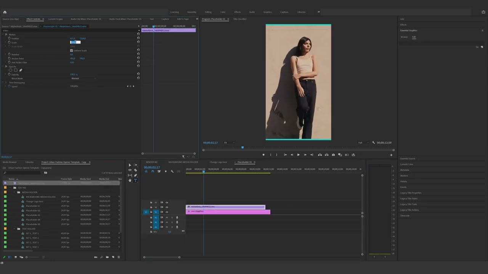
Task: Open the Program Monitor button editor plus
Action: (391, 155)
